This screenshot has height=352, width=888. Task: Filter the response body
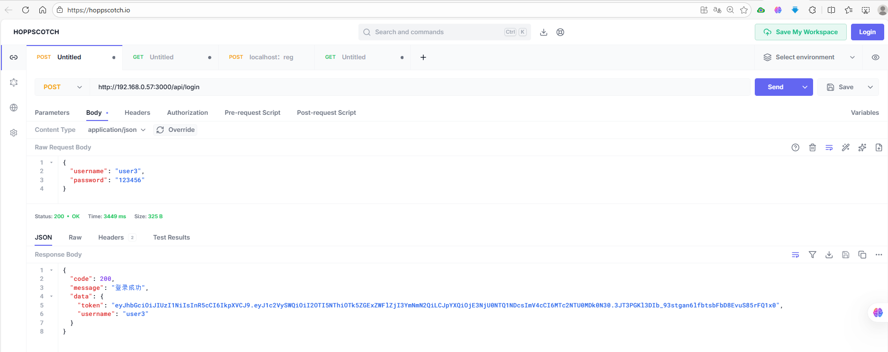click(813, 255)
